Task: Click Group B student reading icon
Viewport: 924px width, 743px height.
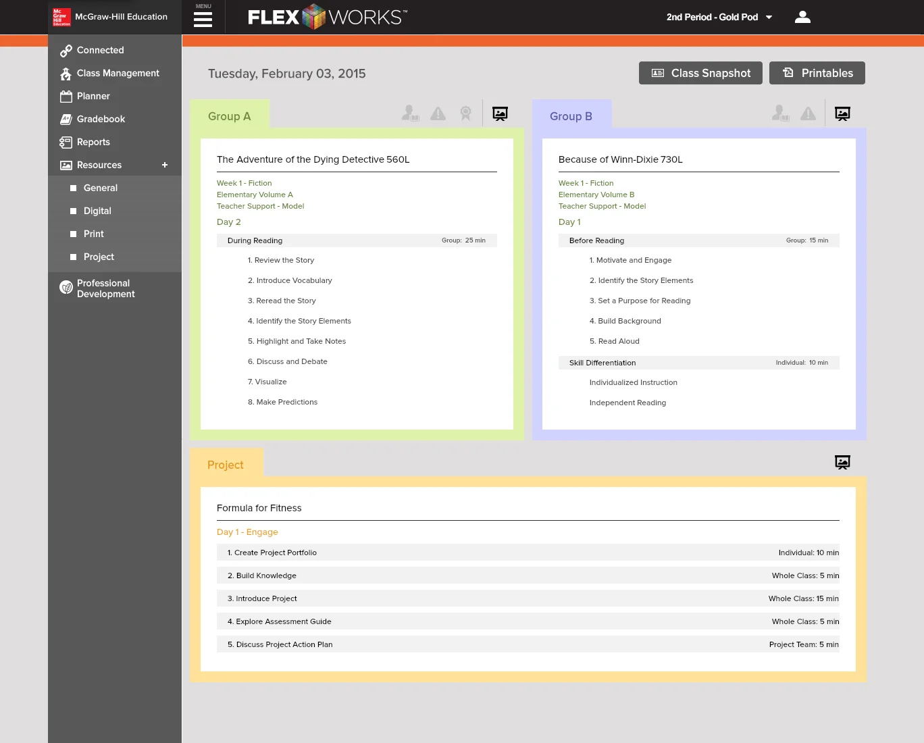Action: [780, 113]
